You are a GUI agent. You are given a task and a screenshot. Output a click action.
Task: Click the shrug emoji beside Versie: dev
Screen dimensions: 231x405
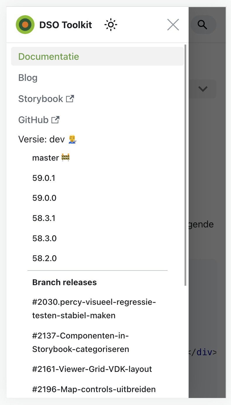[x=70, y=139]
